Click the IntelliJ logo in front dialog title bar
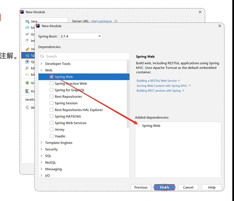This screenshot has width=234, height=201. 38,26
